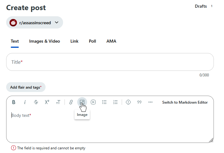The width and height of the screenshot is (224, 153).
Task: Focus the Title input field
Action: click(110, 62)
